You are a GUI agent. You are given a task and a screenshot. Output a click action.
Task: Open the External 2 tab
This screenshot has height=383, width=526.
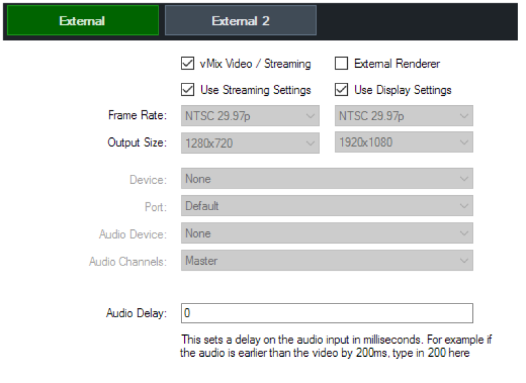tap(241, 20)
